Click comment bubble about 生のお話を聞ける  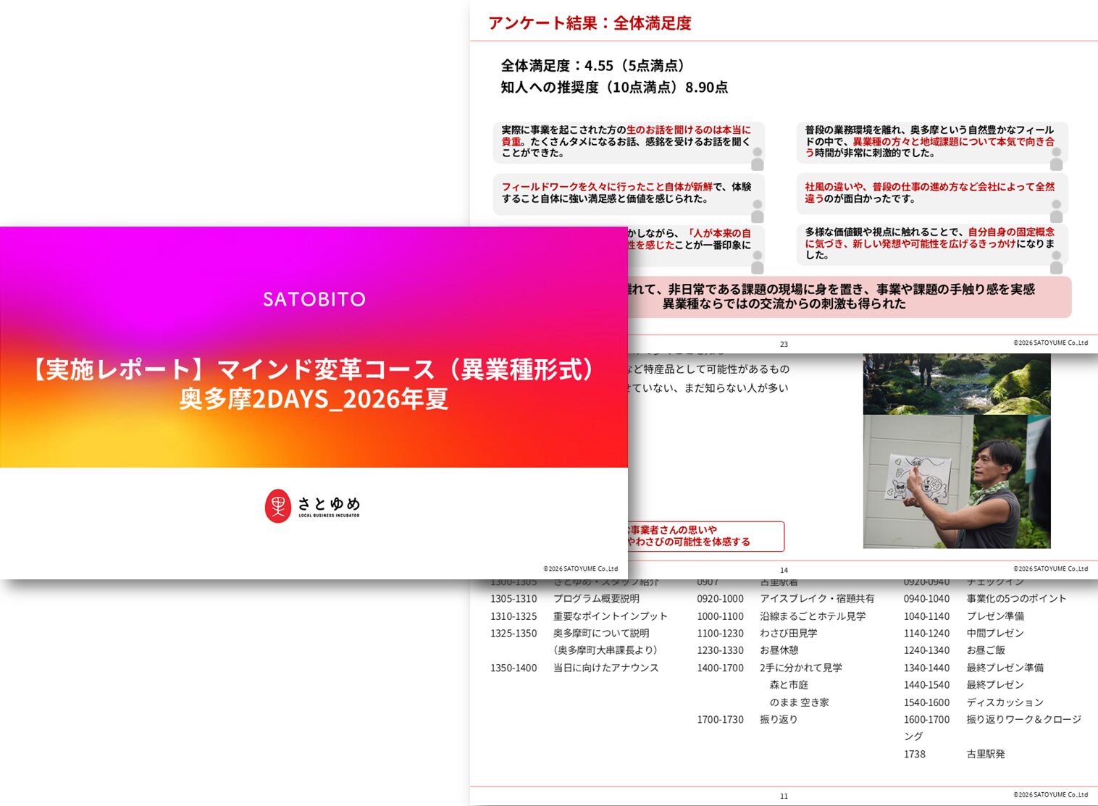pyautogui.click(x=629, y=142)
